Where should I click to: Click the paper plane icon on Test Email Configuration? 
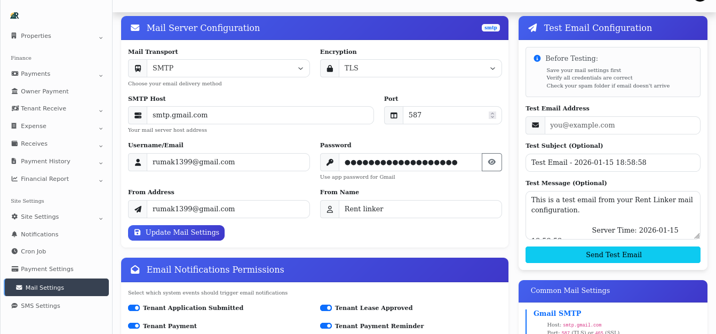[532, 28]
